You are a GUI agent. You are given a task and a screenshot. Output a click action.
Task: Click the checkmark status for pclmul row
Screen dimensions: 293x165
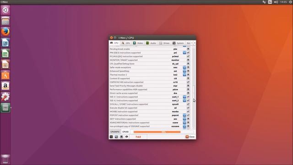[x=188, y=56]
